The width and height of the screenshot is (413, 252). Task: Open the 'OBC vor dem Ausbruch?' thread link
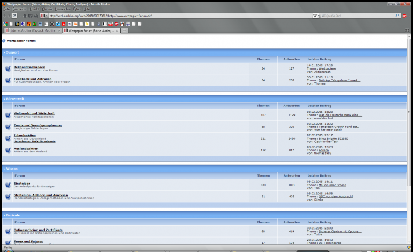point(336,196)
